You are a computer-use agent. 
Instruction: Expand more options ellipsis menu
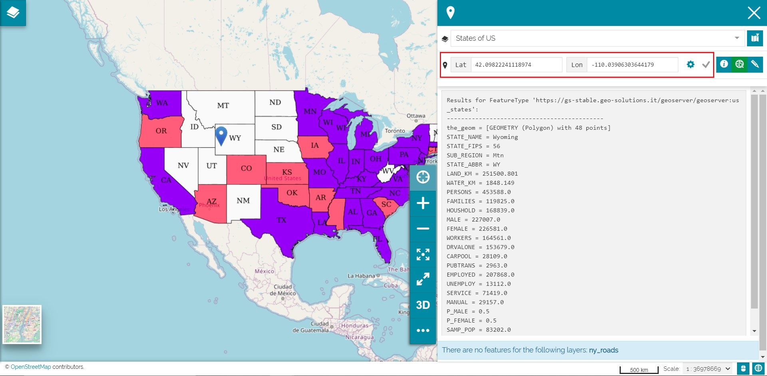pyautogui.click(x=423, y=330)
